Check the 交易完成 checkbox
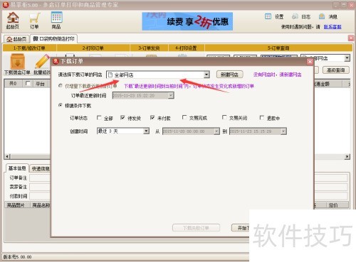 [x=184, y=117]
